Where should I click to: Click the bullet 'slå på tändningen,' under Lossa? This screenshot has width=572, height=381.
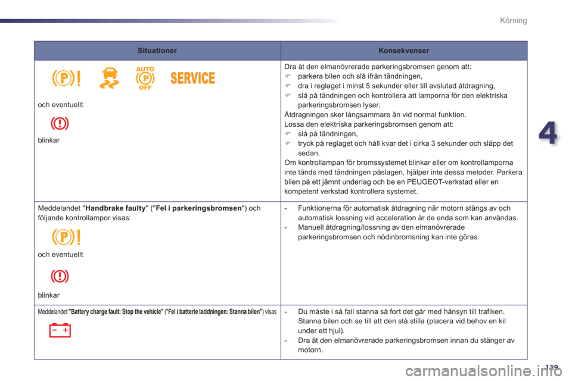pyautogui.click(x=328, y=134)
